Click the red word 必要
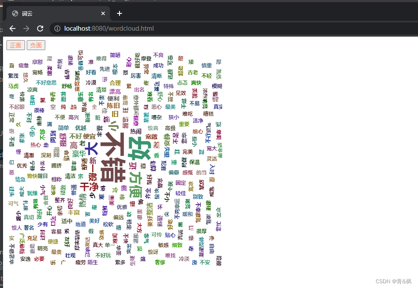The image size is (418, 288). [39, 259]
